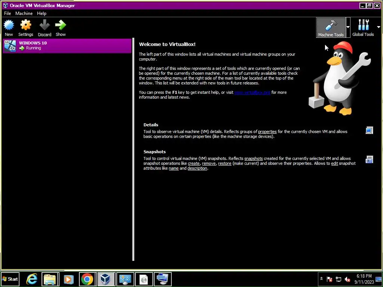The image size is (383, 287).
Task: Open Settings for the selected VM
Action: (x=26, y=28)
